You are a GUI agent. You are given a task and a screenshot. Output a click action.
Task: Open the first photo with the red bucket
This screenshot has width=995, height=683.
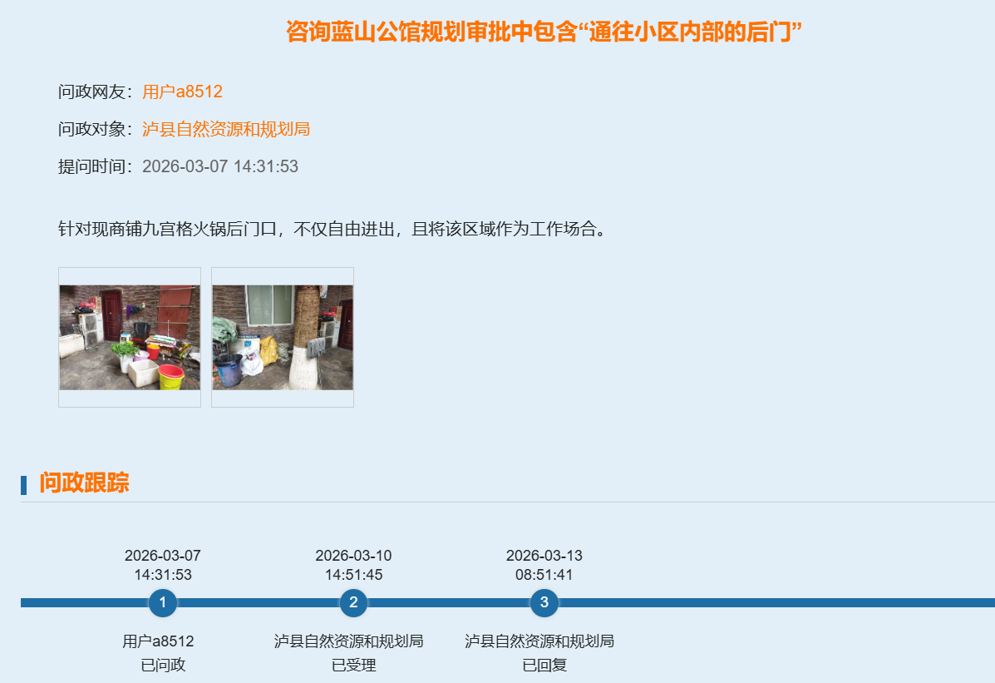coord(130,337)
